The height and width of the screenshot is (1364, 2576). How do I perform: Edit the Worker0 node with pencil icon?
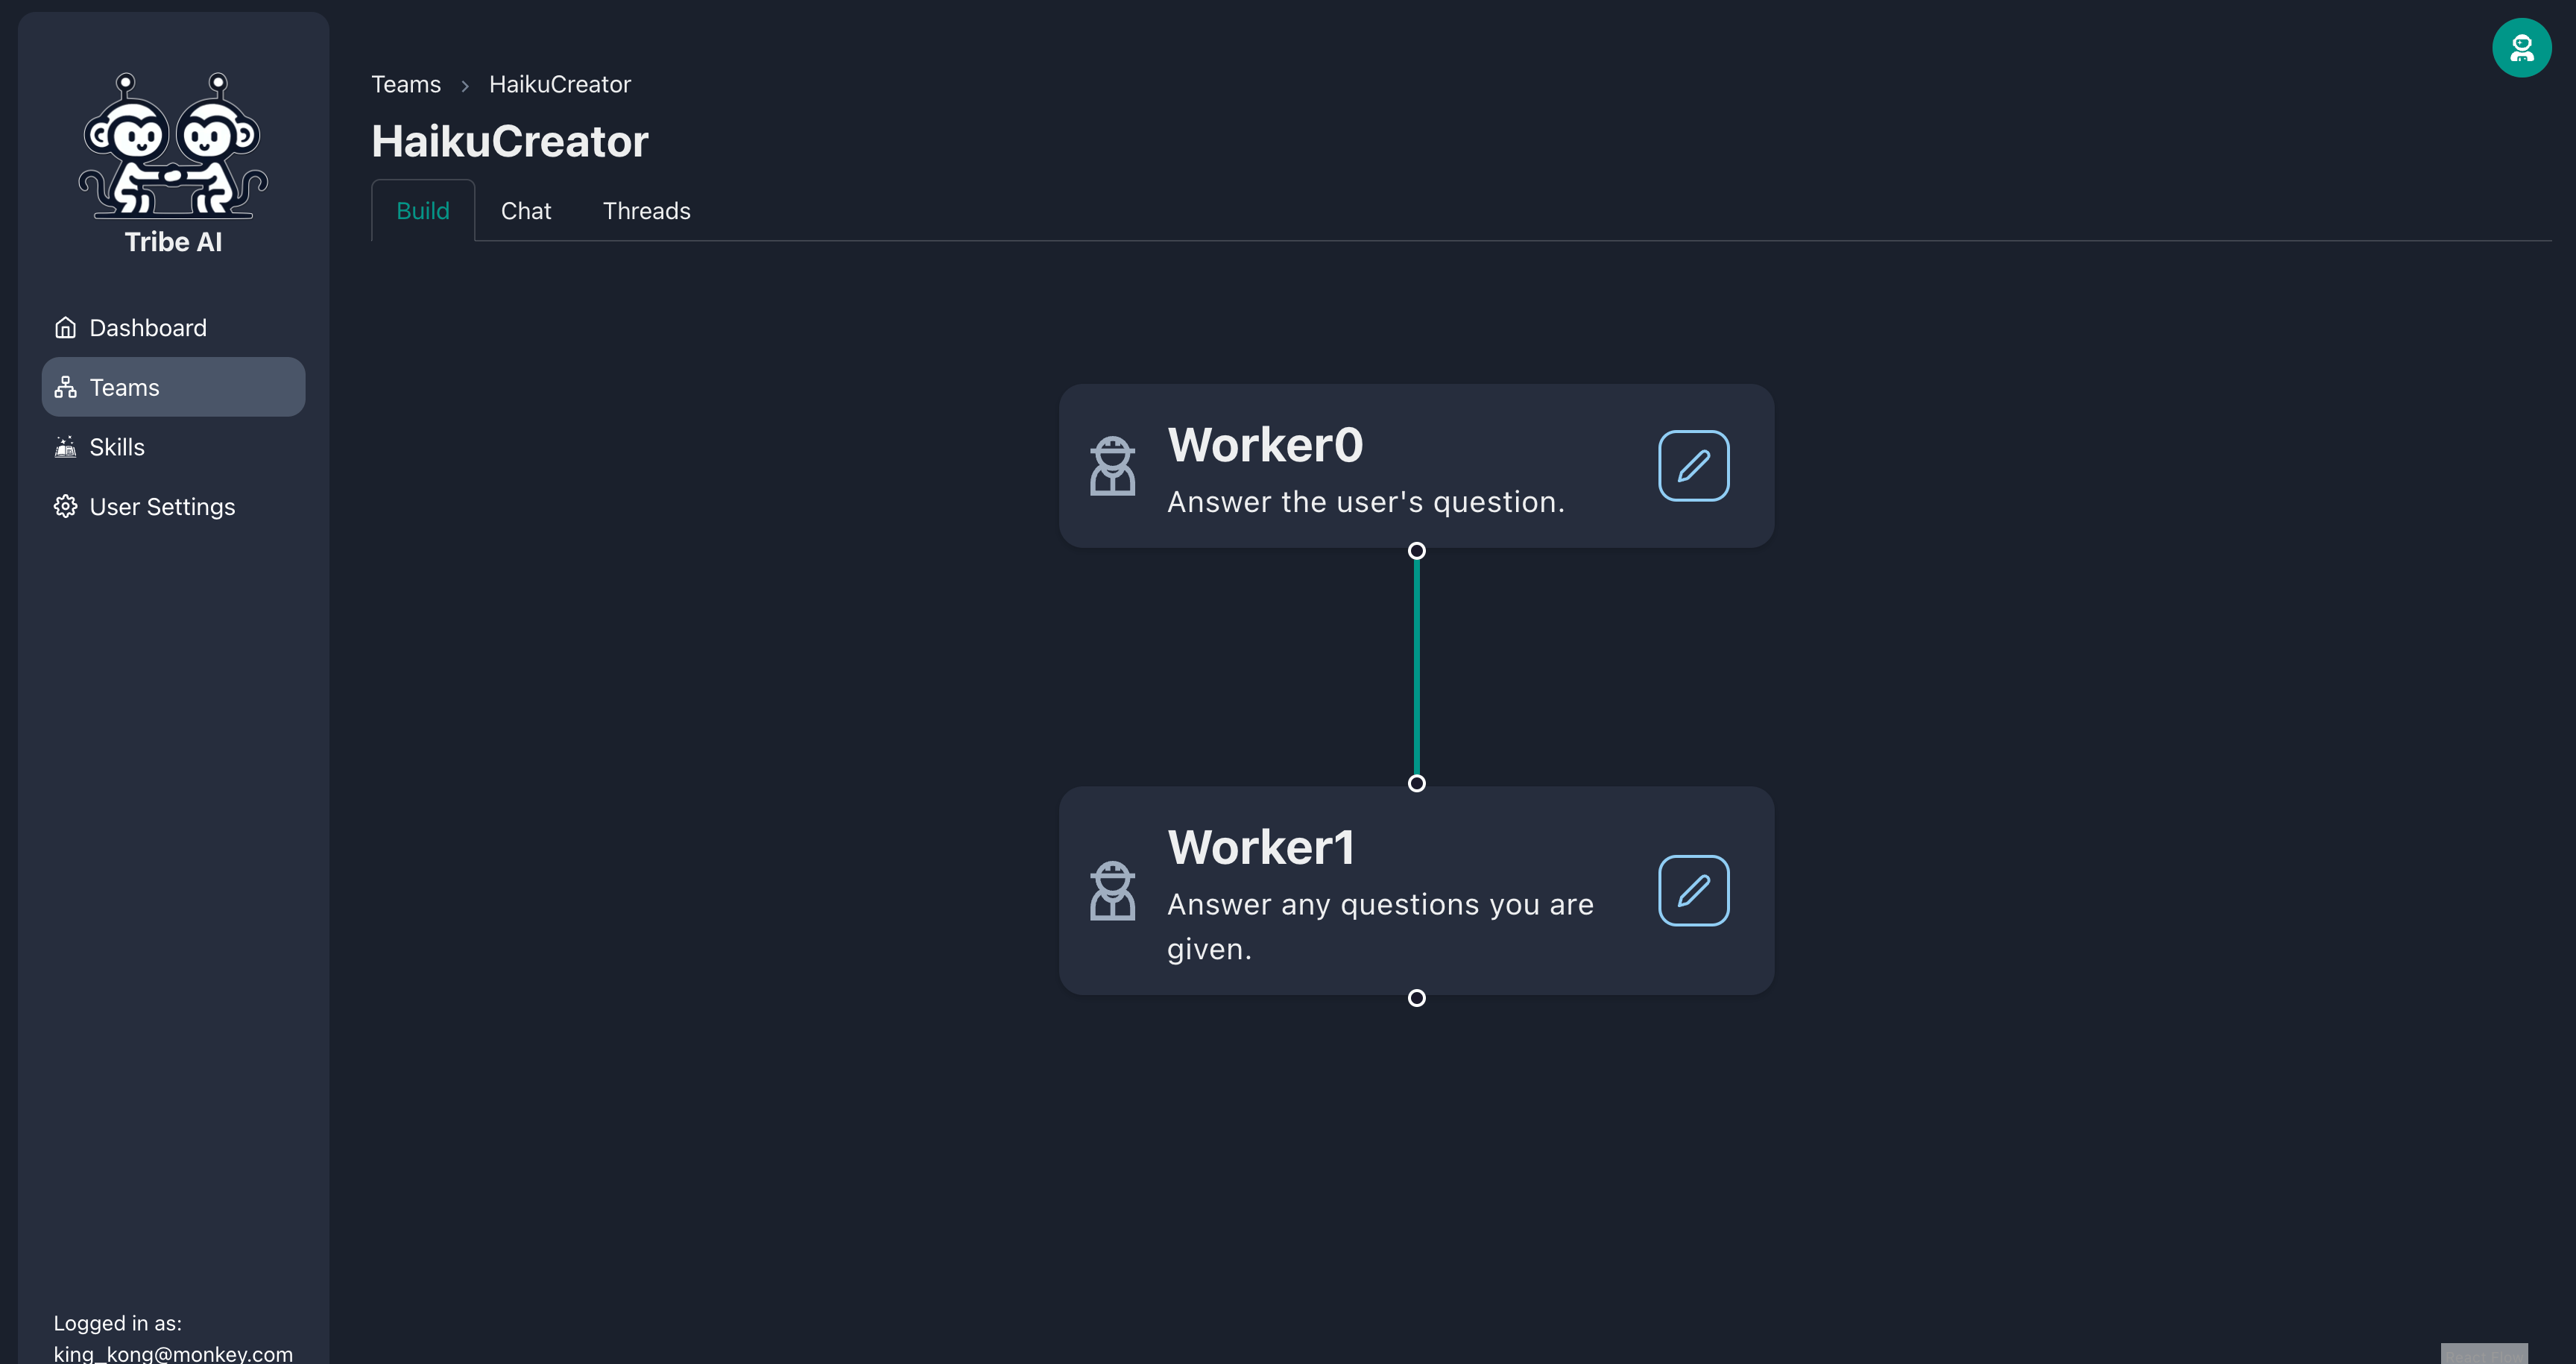coord(1693,465)
